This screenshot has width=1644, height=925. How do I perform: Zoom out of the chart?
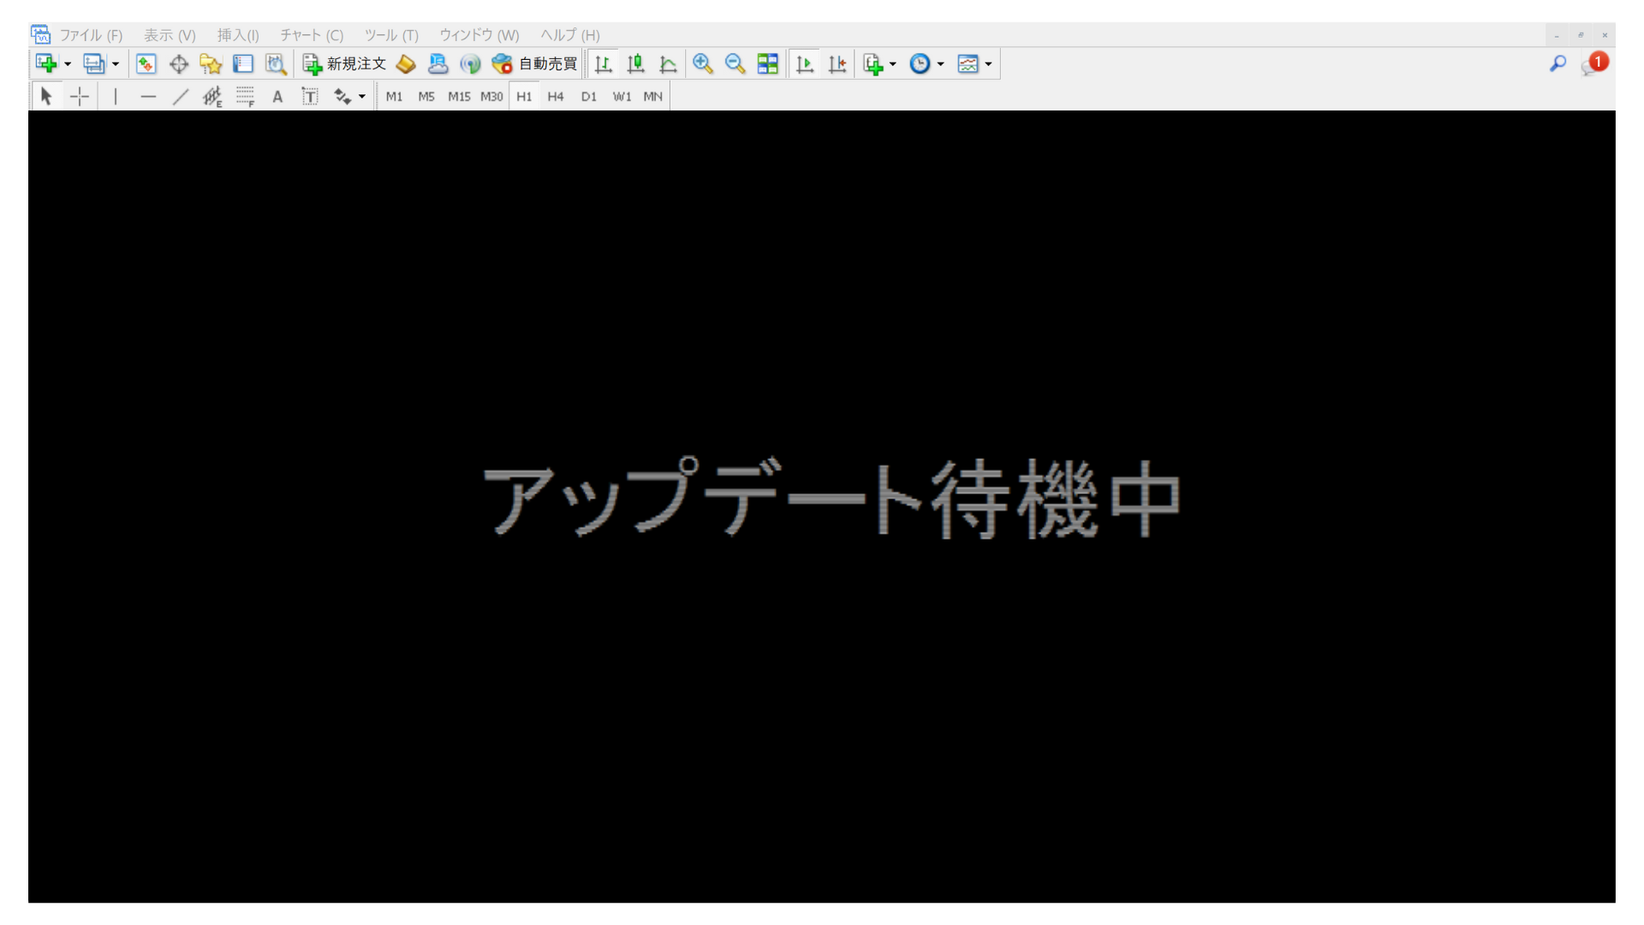[735, 63]
